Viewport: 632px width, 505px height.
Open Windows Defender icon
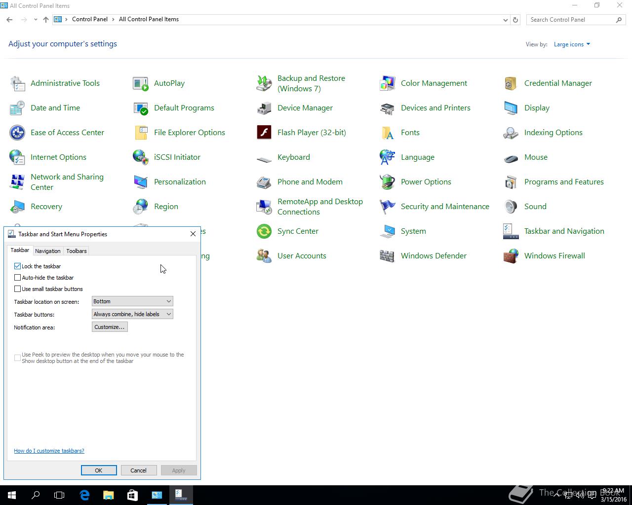point(388,256)
